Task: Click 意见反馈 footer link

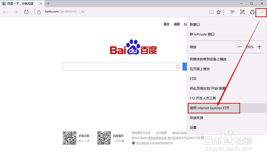Action: pos(173,138)
